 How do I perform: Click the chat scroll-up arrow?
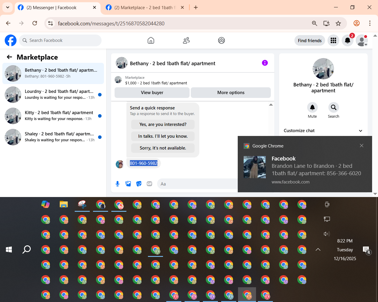271,105
